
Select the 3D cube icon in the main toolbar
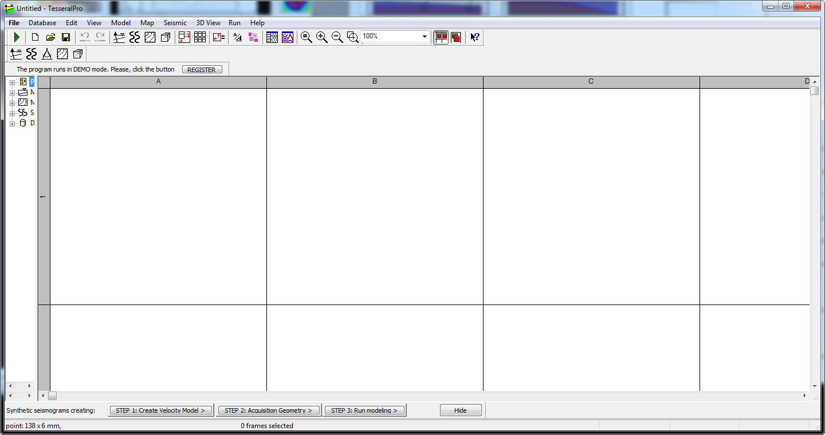coord(166,37)
